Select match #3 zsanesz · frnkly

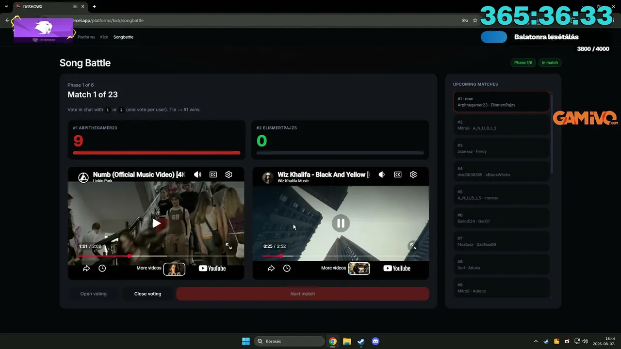point(502,148)
